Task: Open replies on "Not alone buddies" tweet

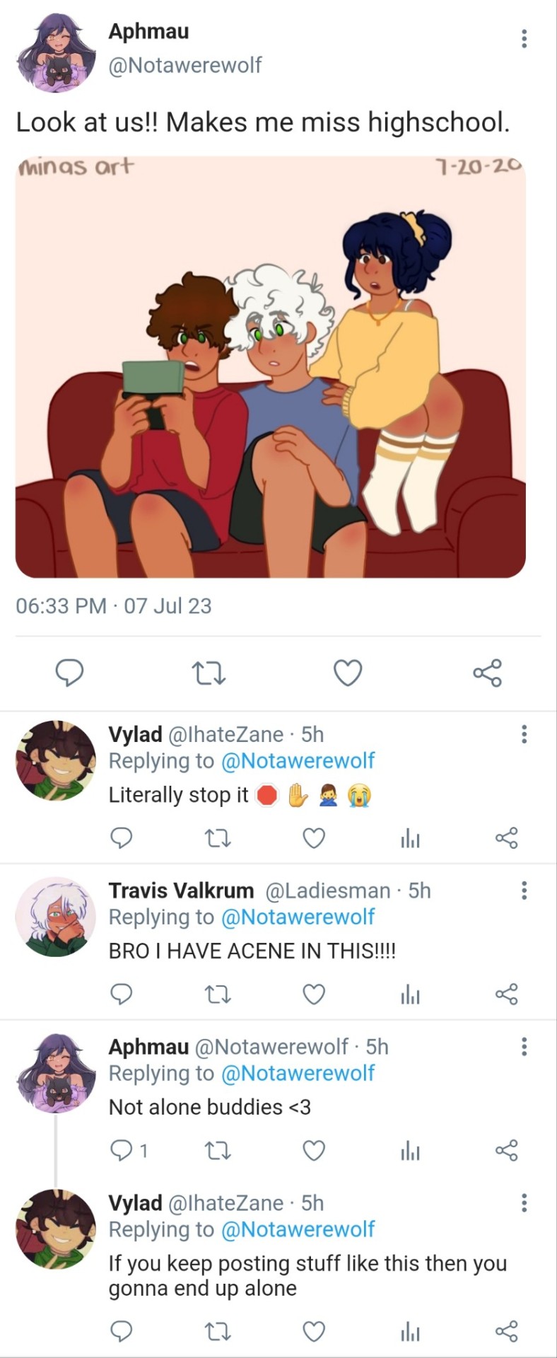Action: 122,1151
